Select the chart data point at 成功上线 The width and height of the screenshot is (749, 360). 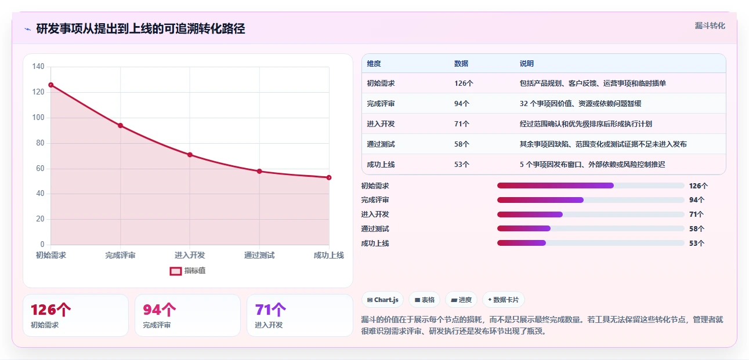coord(329,177)
